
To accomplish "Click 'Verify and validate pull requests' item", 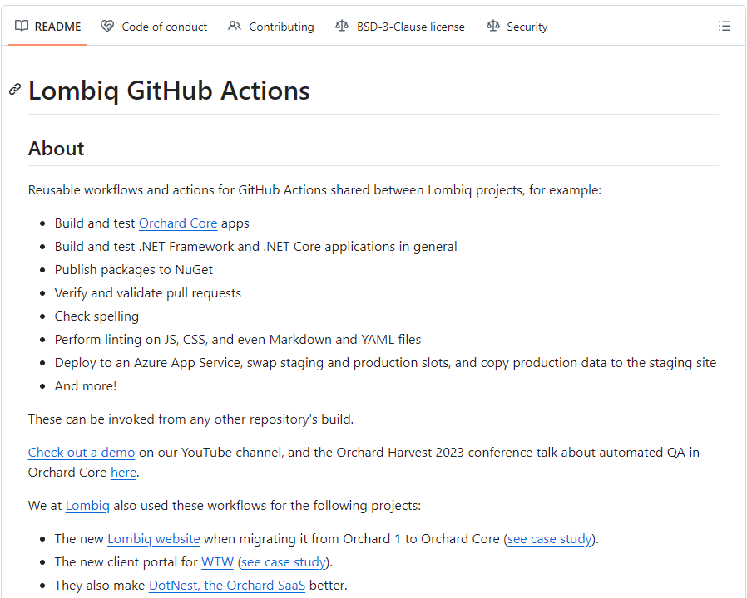I will pyautogui.click(x=148, y=293).
